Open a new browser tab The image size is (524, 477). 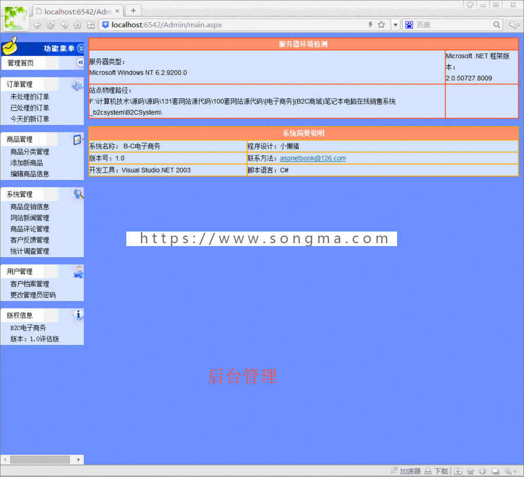133,10
